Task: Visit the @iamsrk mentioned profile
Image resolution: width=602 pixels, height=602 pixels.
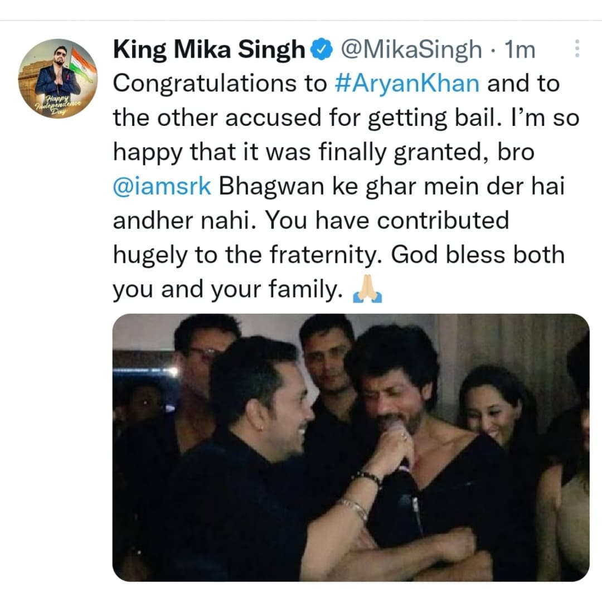Action: click(162, 186)
